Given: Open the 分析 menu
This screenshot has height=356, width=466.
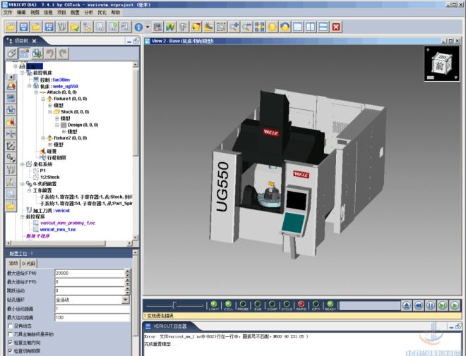Looking at the screenshot, I should 88,13.
